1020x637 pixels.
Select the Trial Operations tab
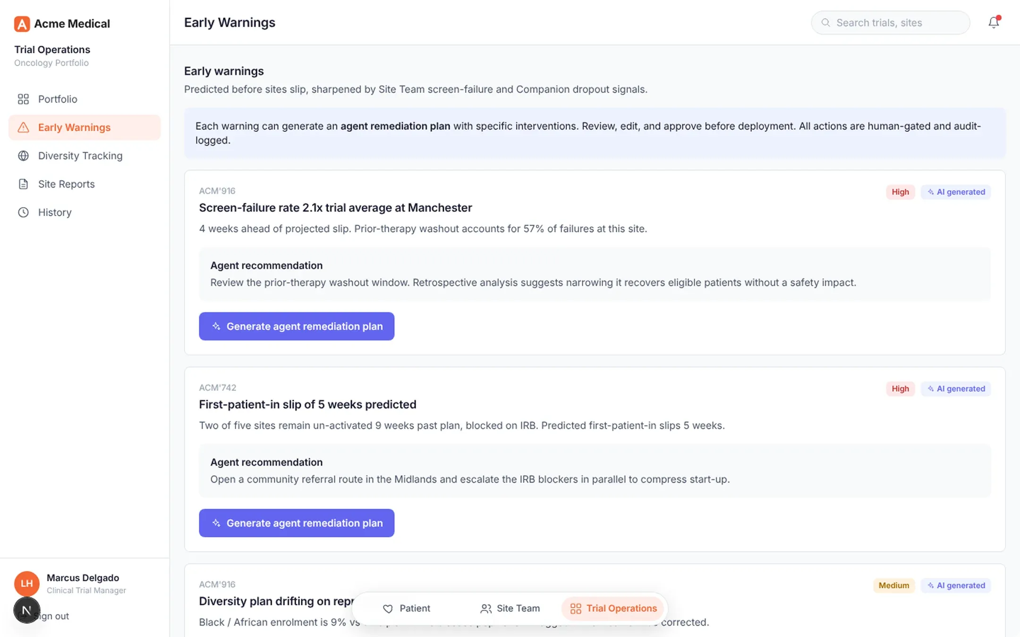[x=613, y=609]
